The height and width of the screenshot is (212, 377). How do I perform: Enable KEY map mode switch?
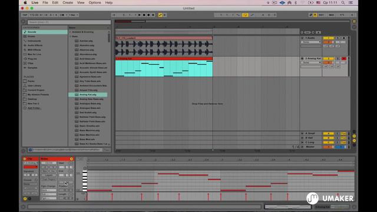321,15
